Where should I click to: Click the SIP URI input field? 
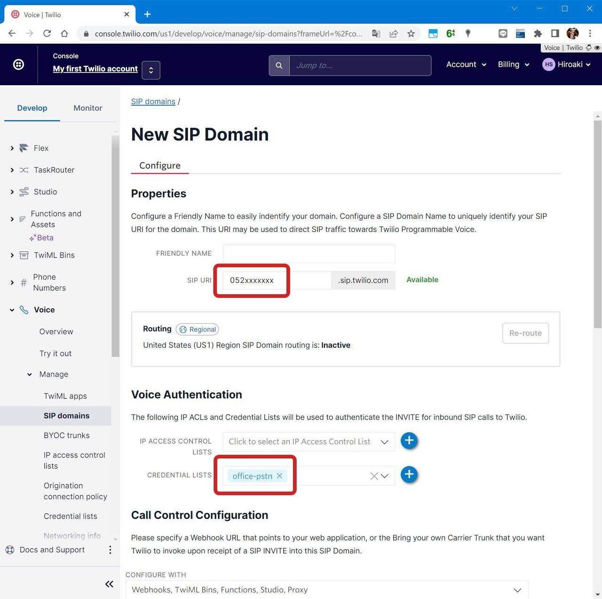coord(277,280)
